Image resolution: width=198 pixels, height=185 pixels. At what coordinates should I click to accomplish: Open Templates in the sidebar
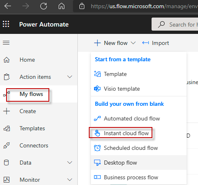tap(39, 128)
